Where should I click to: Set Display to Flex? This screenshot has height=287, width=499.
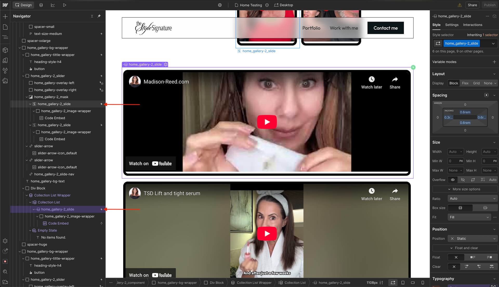tap(465, 83)
